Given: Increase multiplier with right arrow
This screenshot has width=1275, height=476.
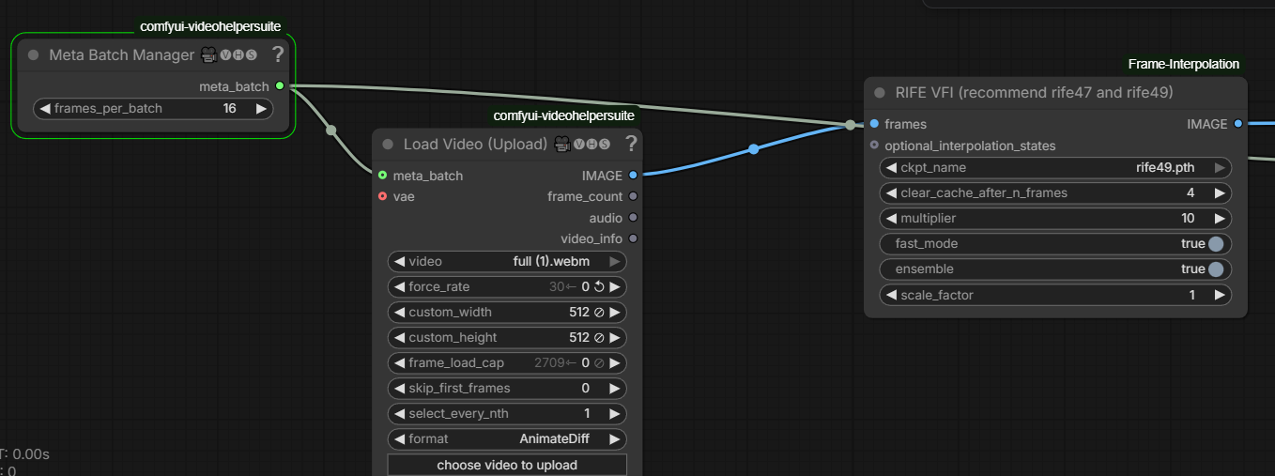Looking at the screenshot, I should coord(1220,219).
